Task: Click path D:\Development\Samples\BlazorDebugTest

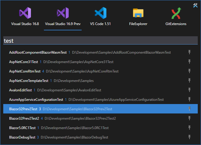Action: pyautogui.click(x=75, y=137)
